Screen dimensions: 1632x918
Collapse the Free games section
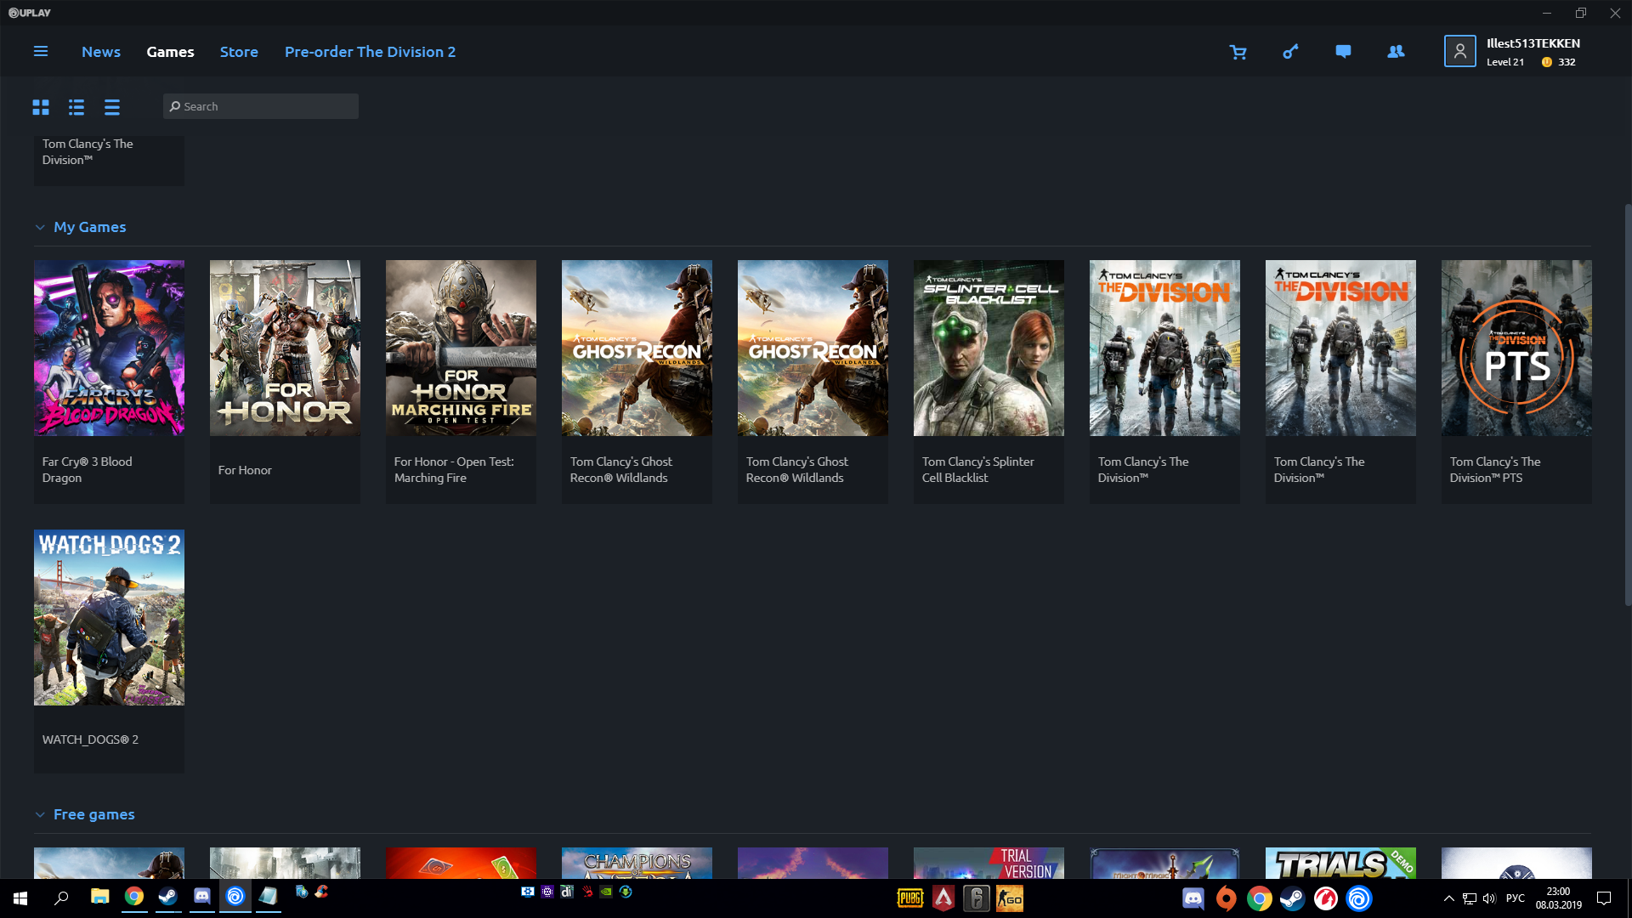(x=40, y=814)
